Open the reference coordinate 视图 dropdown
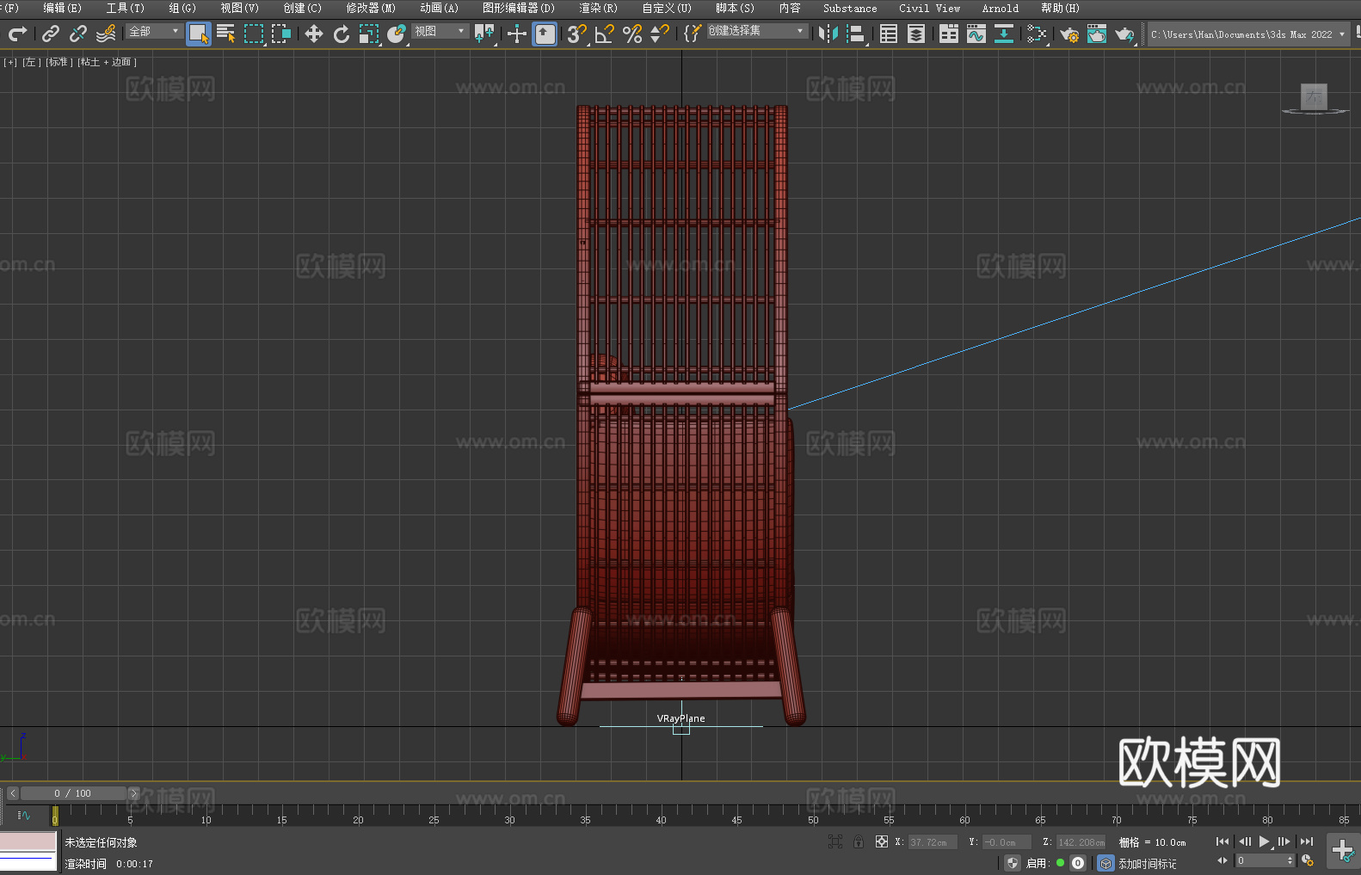Viewport: 1361px width, 875px height. tap(440, 31)
